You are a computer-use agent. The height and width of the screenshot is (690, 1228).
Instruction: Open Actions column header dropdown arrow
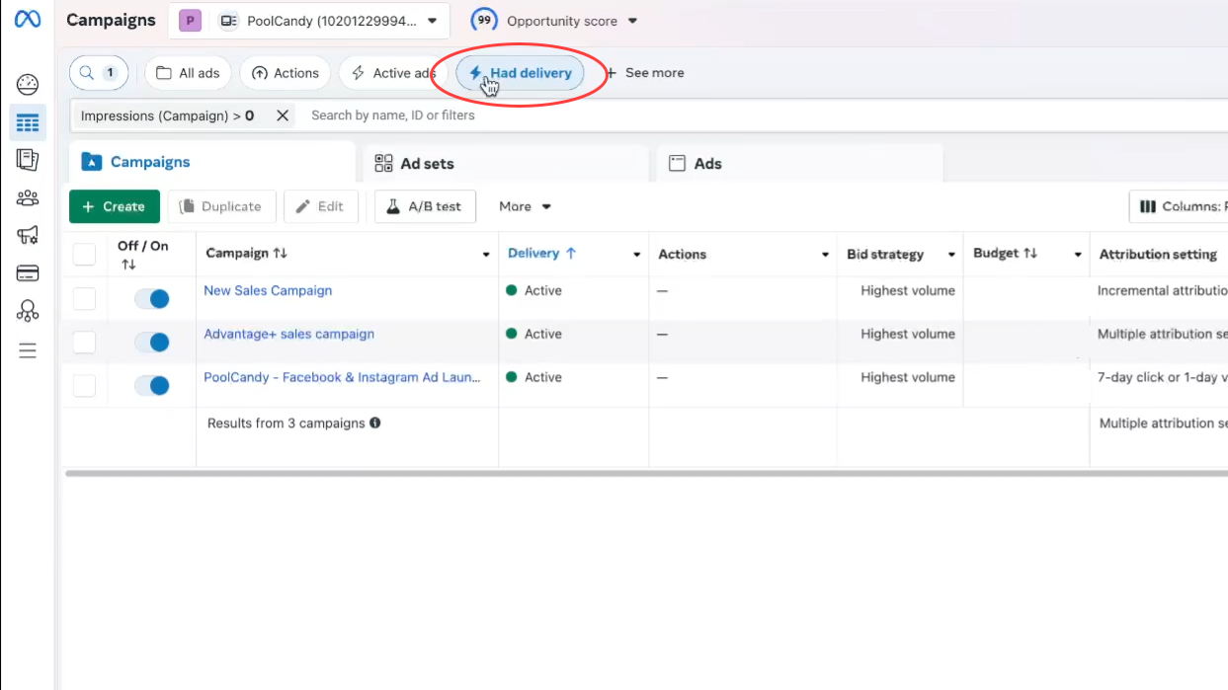825,255
